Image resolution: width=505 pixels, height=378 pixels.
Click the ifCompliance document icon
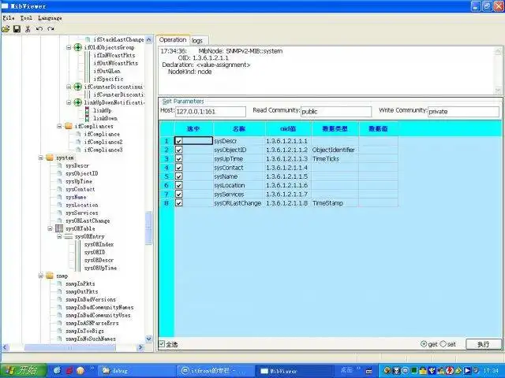pos(78,134)
